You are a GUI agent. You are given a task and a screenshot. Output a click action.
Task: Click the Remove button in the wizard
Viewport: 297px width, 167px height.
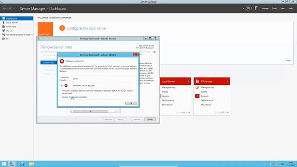137,120
